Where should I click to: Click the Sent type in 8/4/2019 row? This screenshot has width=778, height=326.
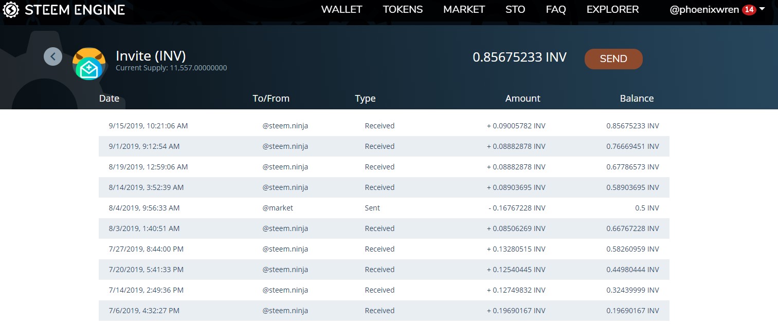[372, 208]
